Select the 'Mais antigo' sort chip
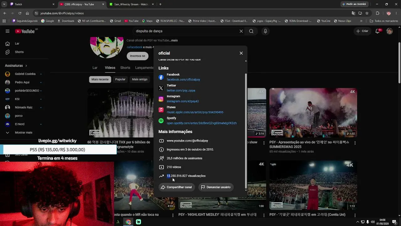The width and height of the screenshot is (401, 226). click(140, 79)
